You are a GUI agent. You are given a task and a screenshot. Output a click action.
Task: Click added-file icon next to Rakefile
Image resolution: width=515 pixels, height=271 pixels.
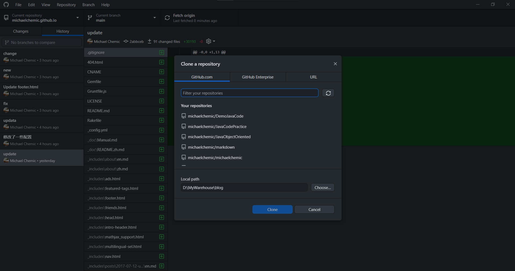(x=162, y=120)
